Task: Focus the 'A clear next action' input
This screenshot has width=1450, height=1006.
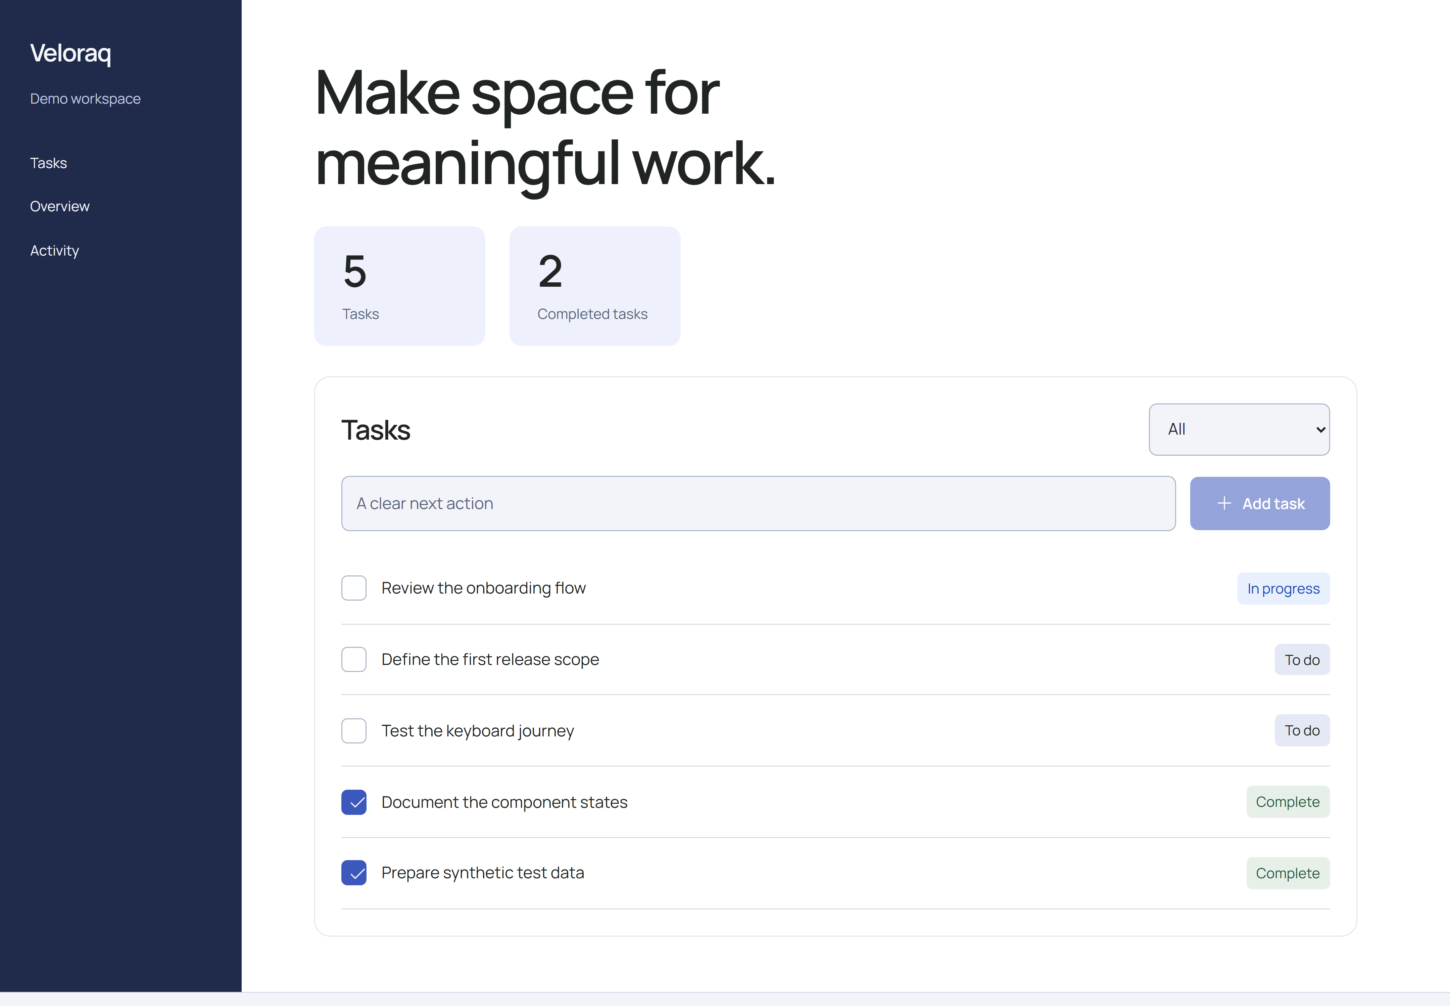Action: [x=758, y=503]
